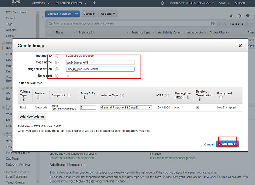Screen dimensions: 255x185
Task: Click the Launch Instance button
Action: tap(59, 14)
